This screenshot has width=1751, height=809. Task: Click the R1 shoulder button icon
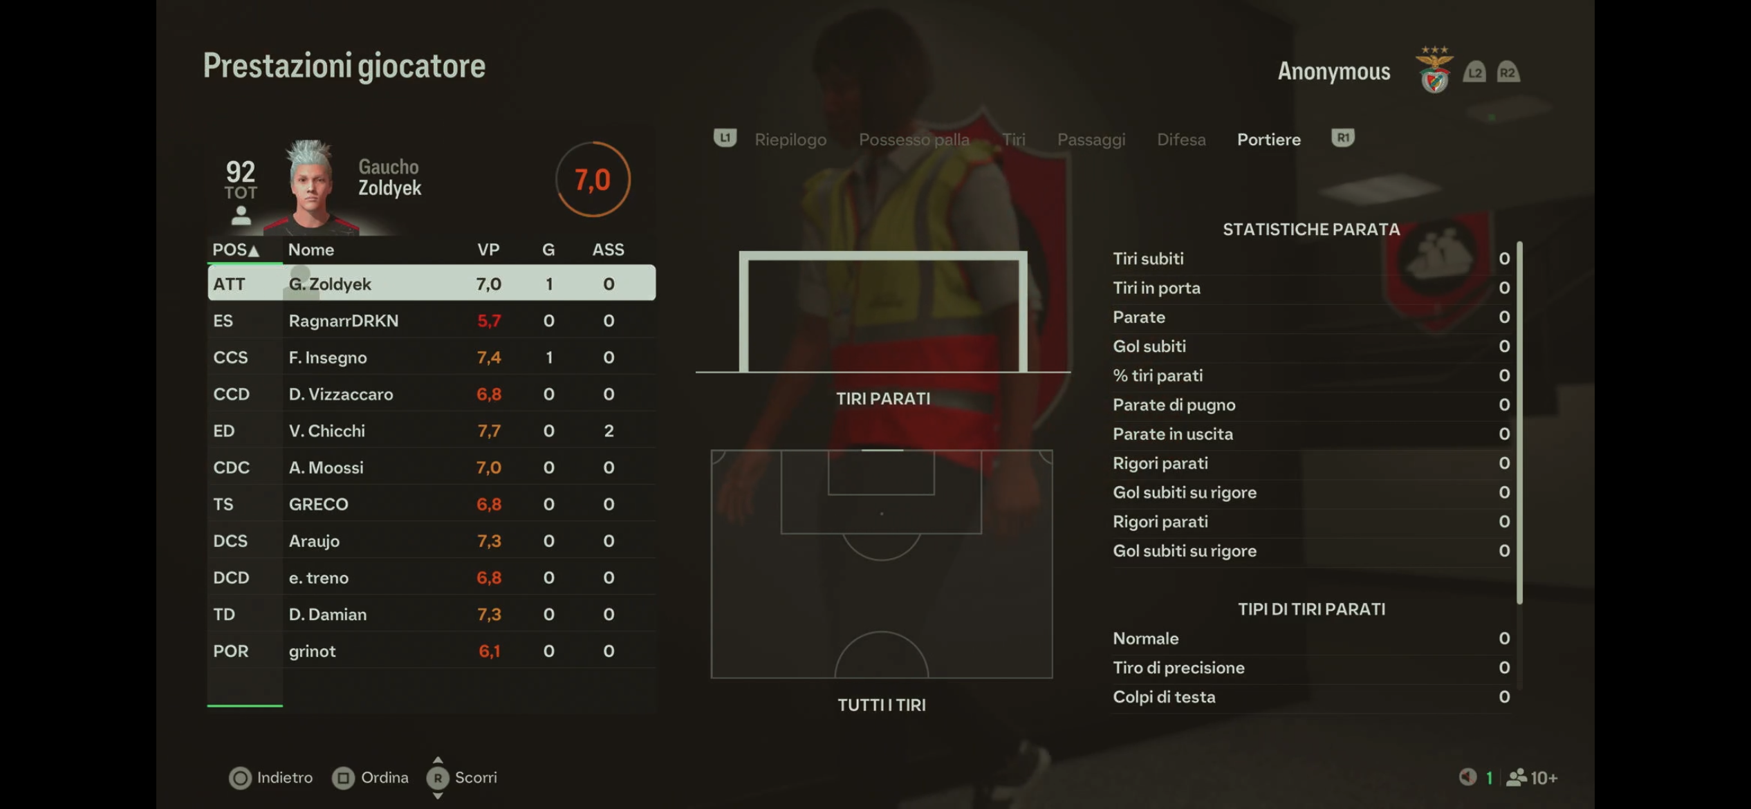[x=1342, y=138]
